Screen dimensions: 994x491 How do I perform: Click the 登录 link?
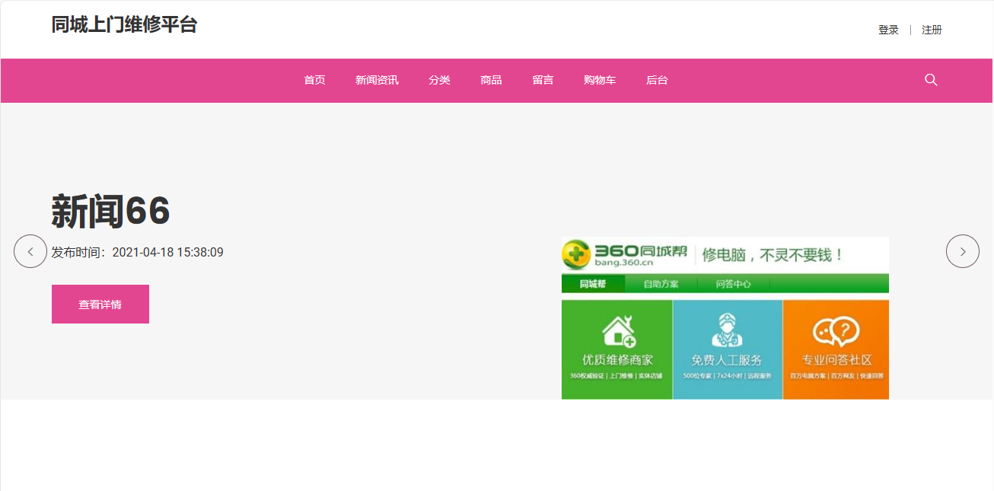point(888,30)
